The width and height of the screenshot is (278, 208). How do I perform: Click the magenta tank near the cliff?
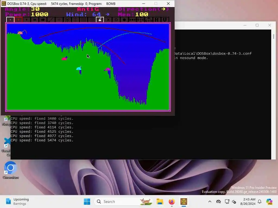(108, 69)
